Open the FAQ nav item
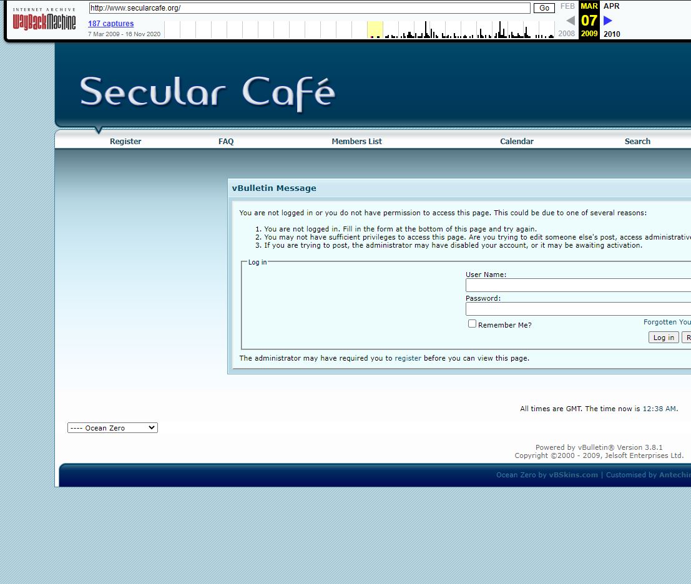Viewport: 691px width, 584px height. (226, 142)
